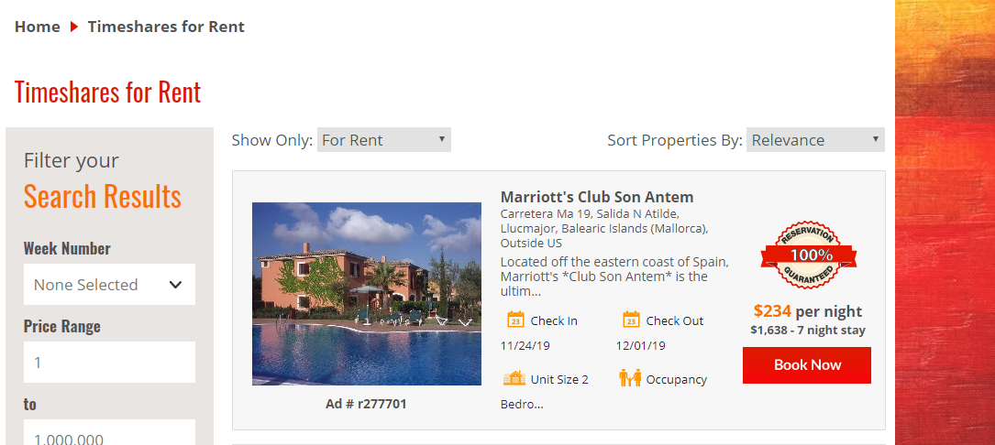This screenshot has height=445, width=995.
Task: Click the Occupancy people icon
Action: point(630,378)
